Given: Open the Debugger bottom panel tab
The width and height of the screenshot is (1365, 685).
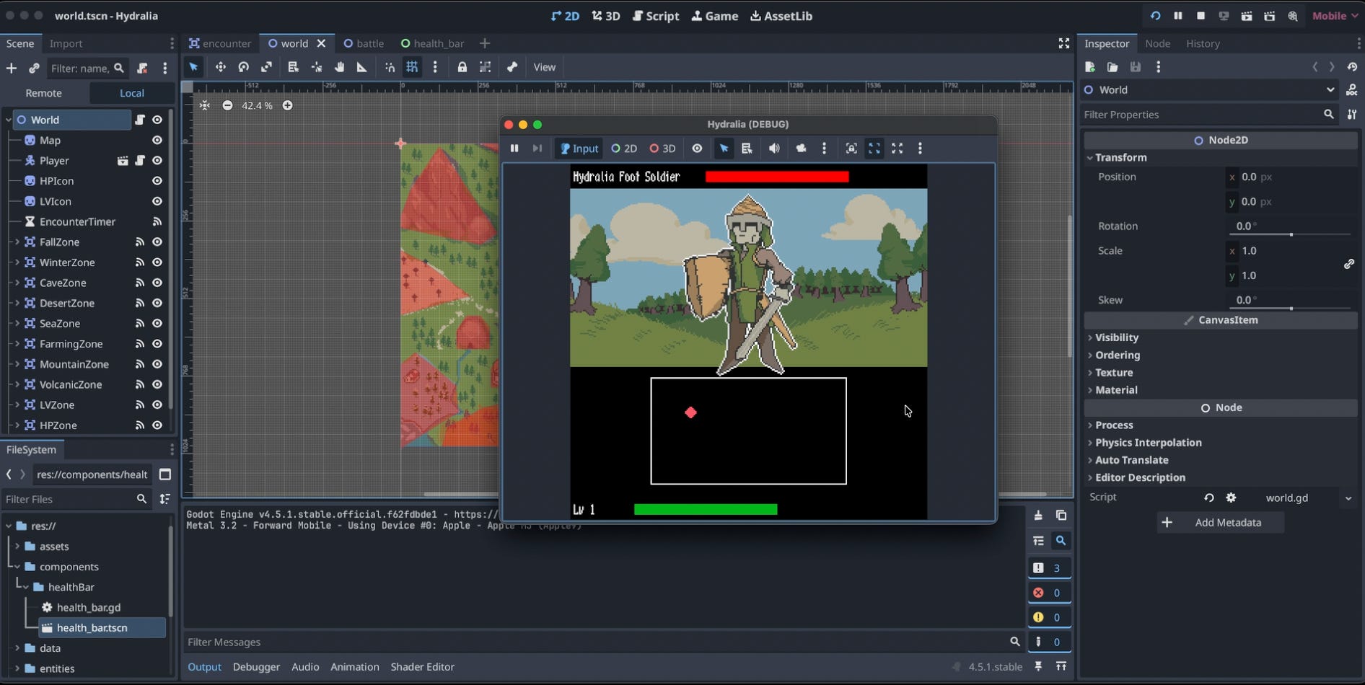Looking at the screenshot, I should pos(256,667).
